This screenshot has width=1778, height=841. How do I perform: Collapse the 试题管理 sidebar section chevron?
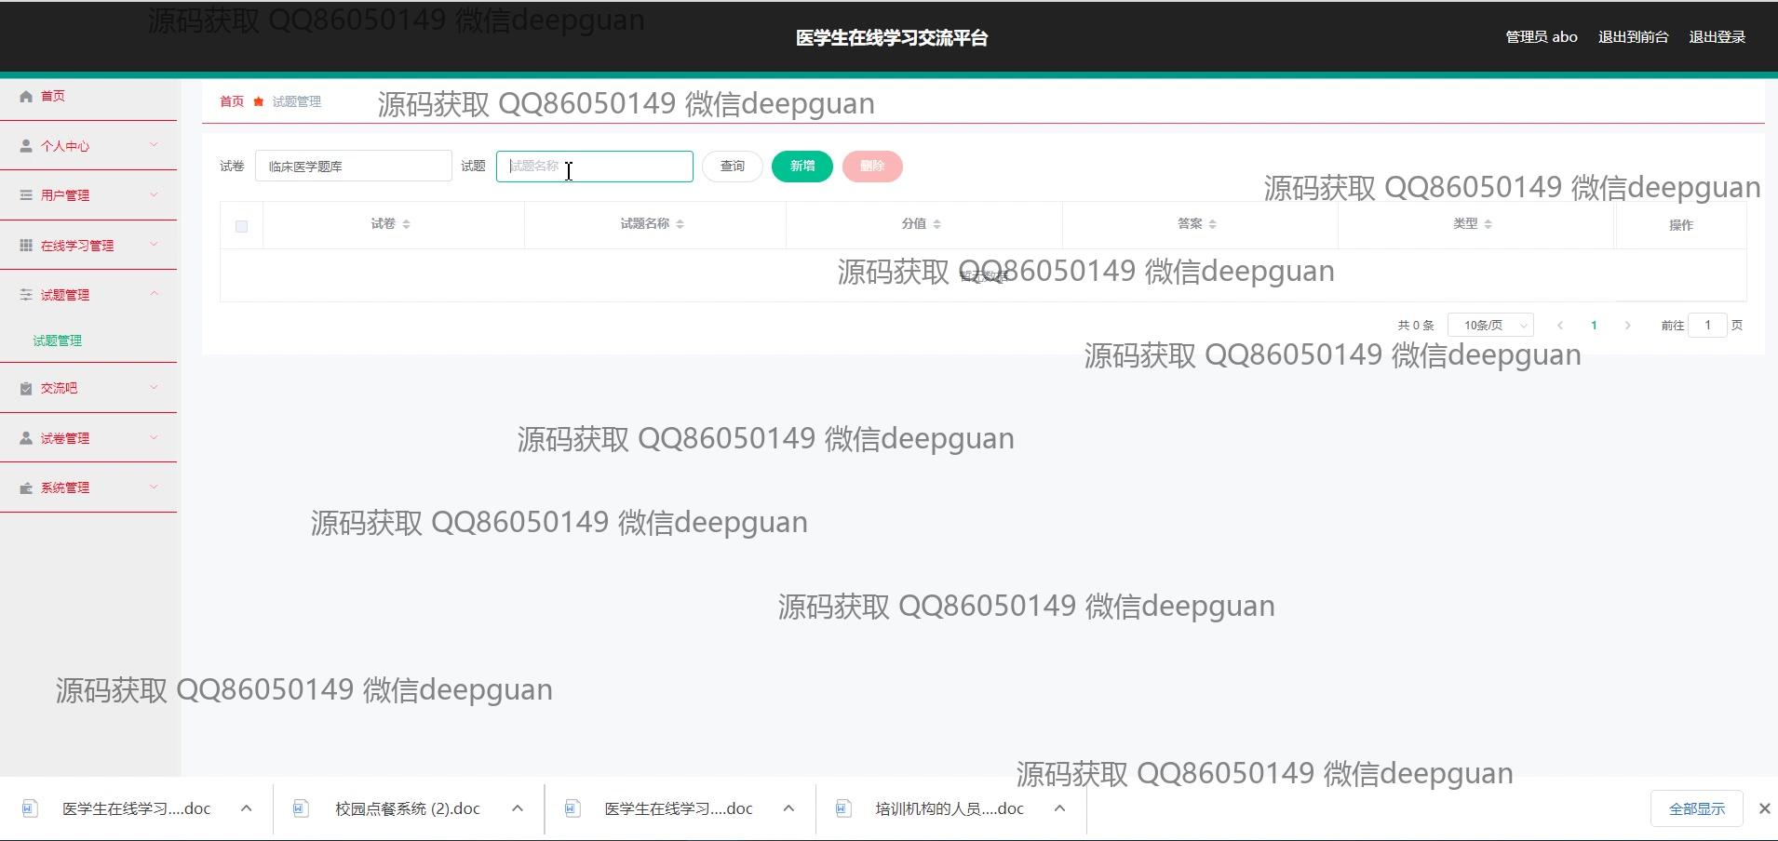coord(154,294)
